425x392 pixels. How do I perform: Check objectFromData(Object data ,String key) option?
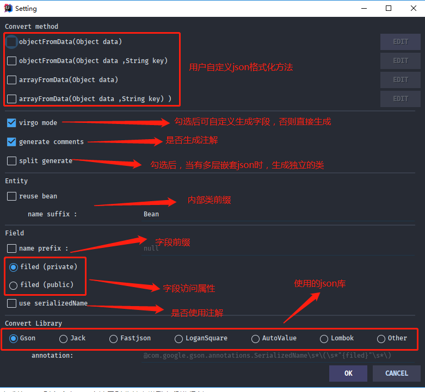(x=11, y=61)
